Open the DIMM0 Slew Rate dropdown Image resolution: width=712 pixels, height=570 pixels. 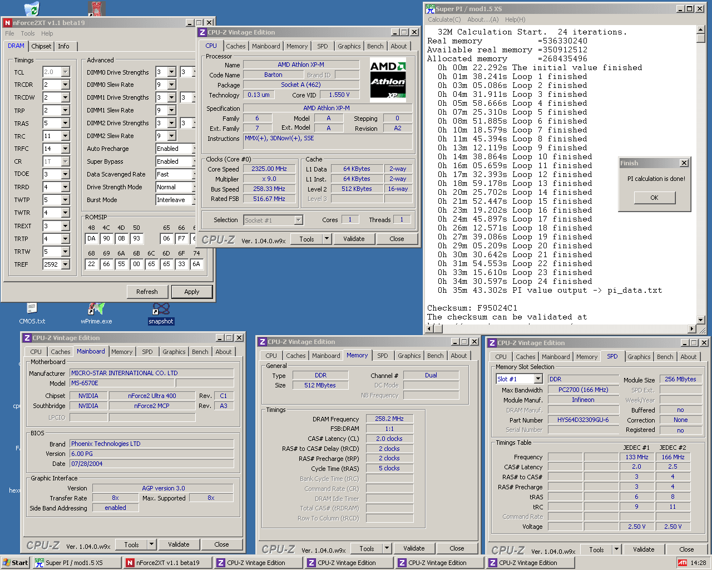tap(171, 85)
